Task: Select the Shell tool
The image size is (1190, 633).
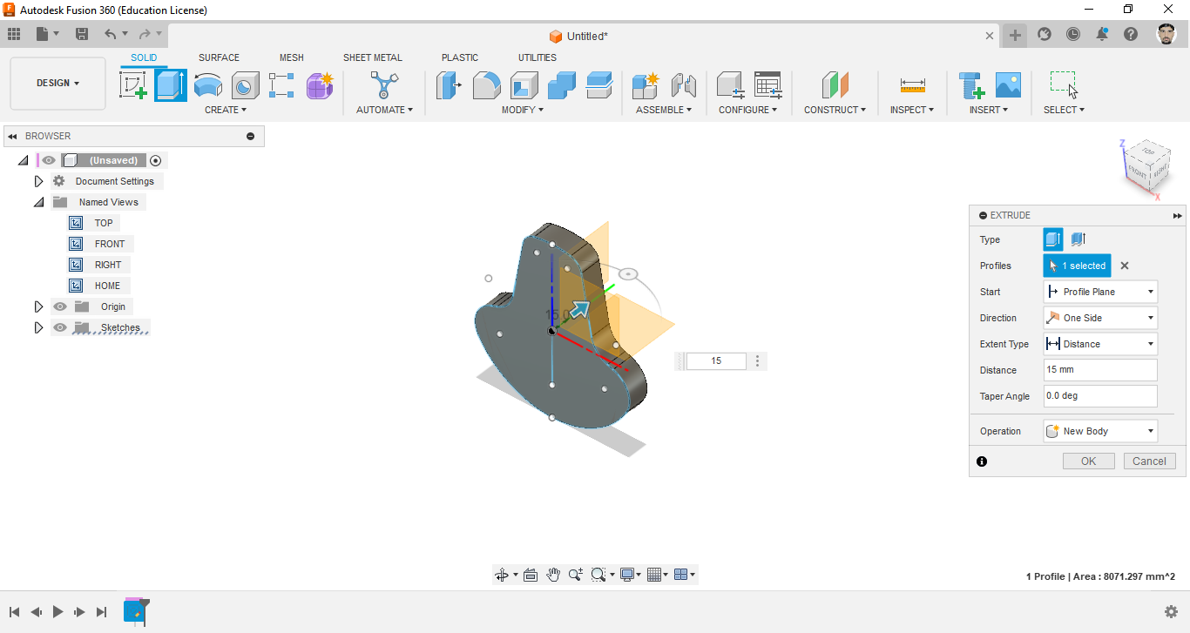Action: point(524,85)
